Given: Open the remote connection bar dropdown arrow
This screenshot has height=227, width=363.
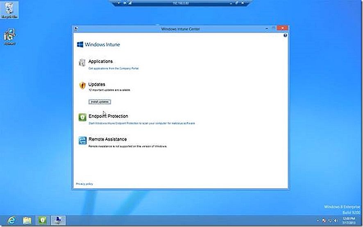Looking at the screenshot, I should coord(119,3).
